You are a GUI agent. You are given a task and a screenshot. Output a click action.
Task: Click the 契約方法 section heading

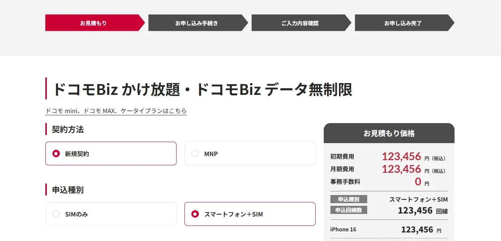[x=68, y=129]
